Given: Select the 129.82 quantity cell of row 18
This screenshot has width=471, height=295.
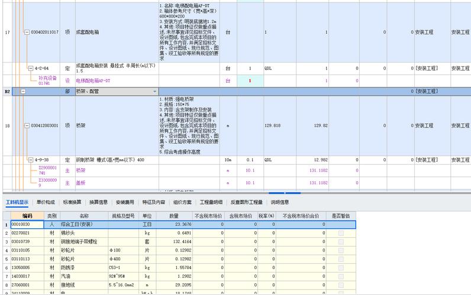Looking at the screenshot, I should tap(312, 126).
